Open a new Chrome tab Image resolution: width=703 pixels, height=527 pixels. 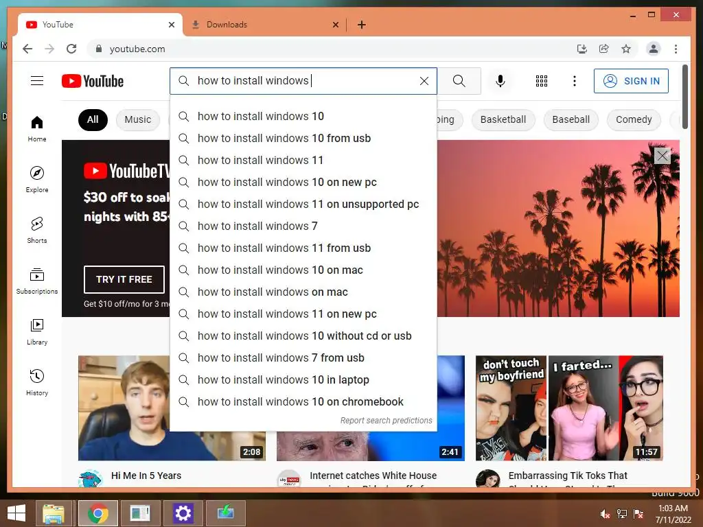click(x=361, y=25)
